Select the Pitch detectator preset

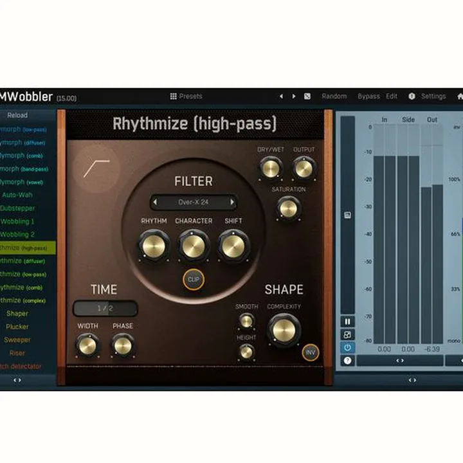click(21, 367)
